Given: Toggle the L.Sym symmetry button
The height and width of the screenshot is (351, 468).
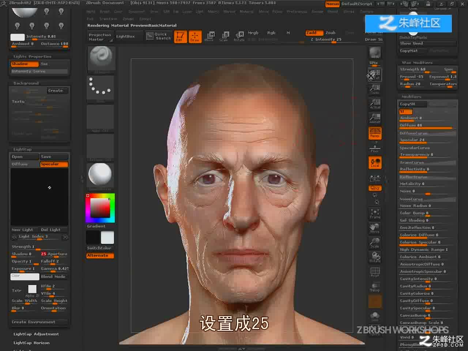Looking at the screenshot, I should click(x=375, y=178).
